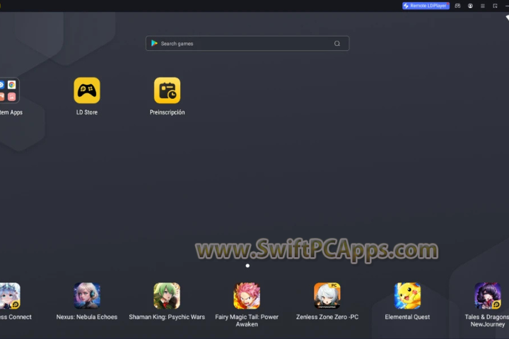Open the Connect game icon at left edge
This screenshot has width=509, height=339.
pos(10,295)
